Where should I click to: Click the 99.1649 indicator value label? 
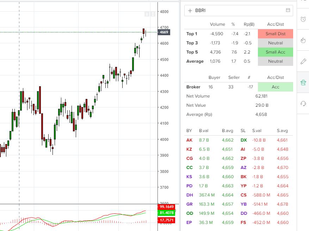click(166, 207)
